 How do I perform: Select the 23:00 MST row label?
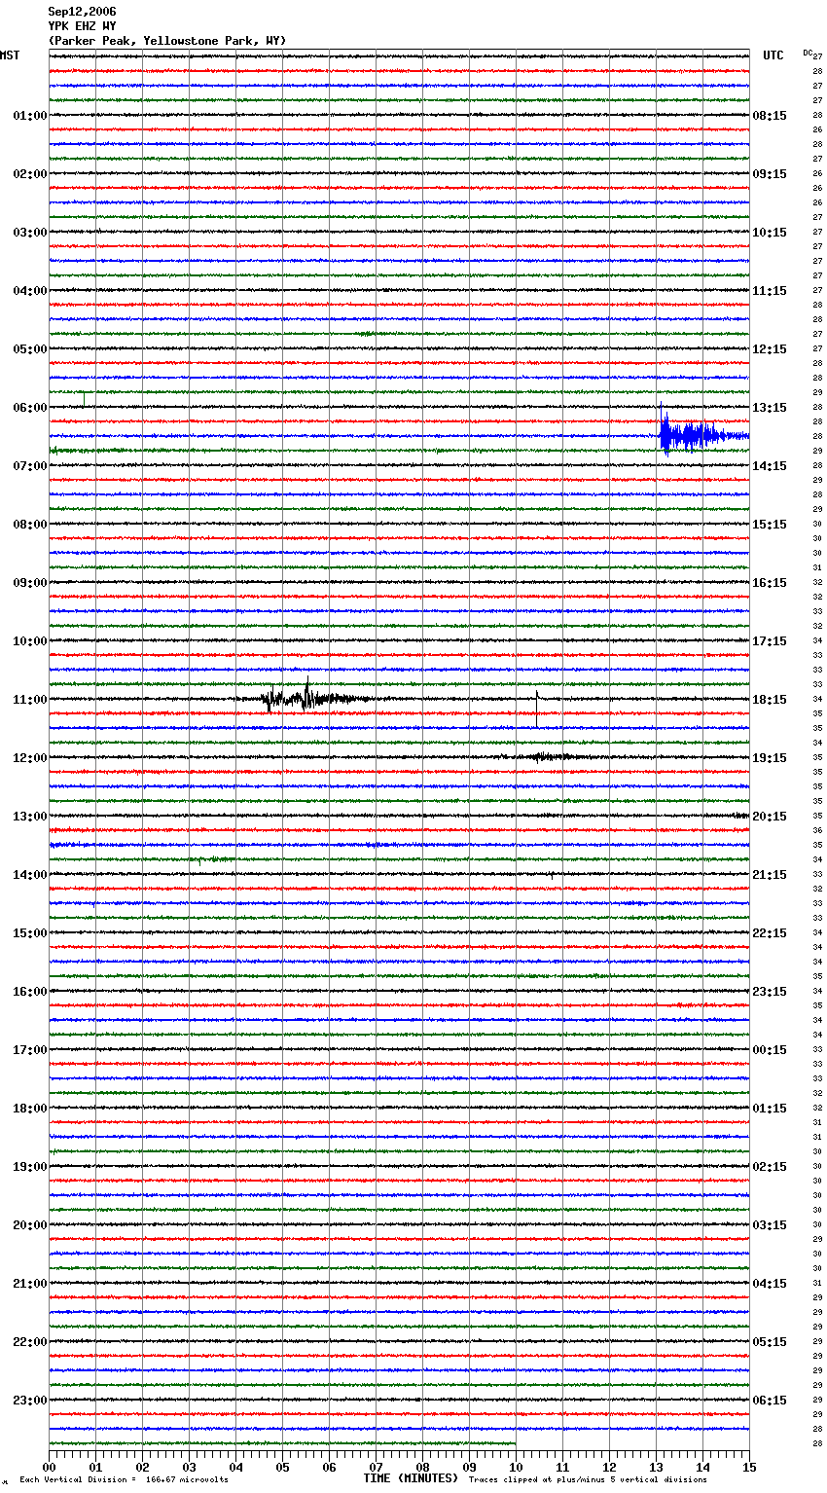[30, 1401]
